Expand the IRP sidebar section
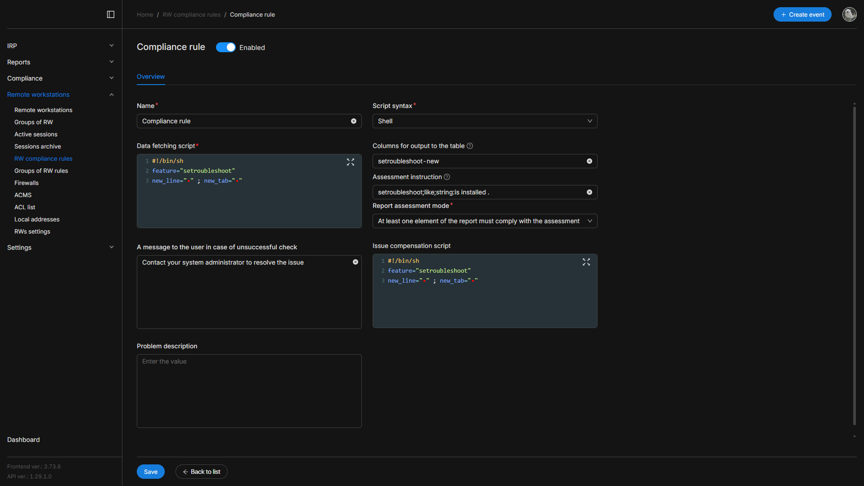Screen dimensions: 864x486 [x=60, y=46]
